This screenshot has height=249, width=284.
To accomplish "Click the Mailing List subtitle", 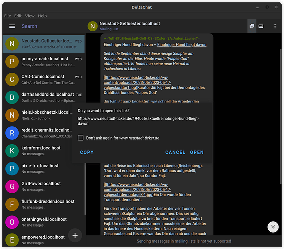I will pyautogui.click(x=109, y=29).
